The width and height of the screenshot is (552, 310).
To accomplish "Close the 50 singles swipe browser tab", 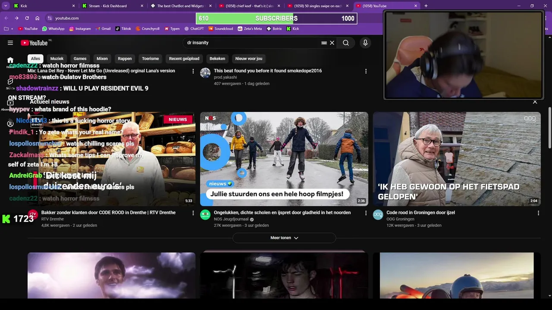I will (x=347, y=6).
